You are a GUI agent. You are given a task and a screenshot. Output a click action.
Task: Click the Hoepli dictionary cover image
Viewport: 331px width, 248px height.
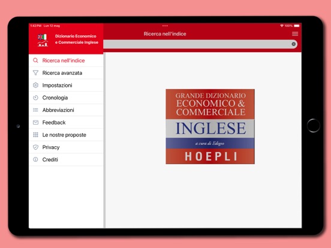(x=210, y=126)
